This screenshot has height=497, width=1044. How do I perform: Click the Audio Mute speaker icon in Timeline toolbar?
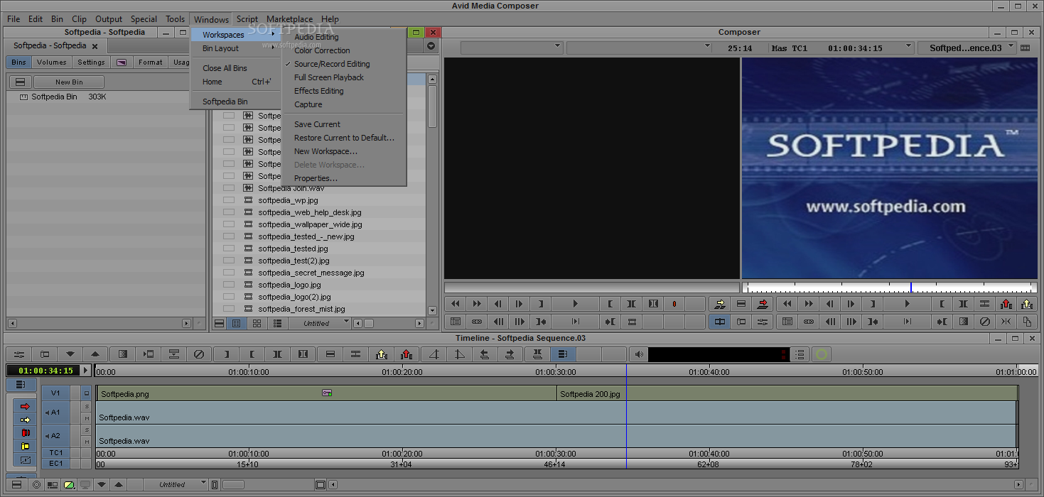coord(639,354)
